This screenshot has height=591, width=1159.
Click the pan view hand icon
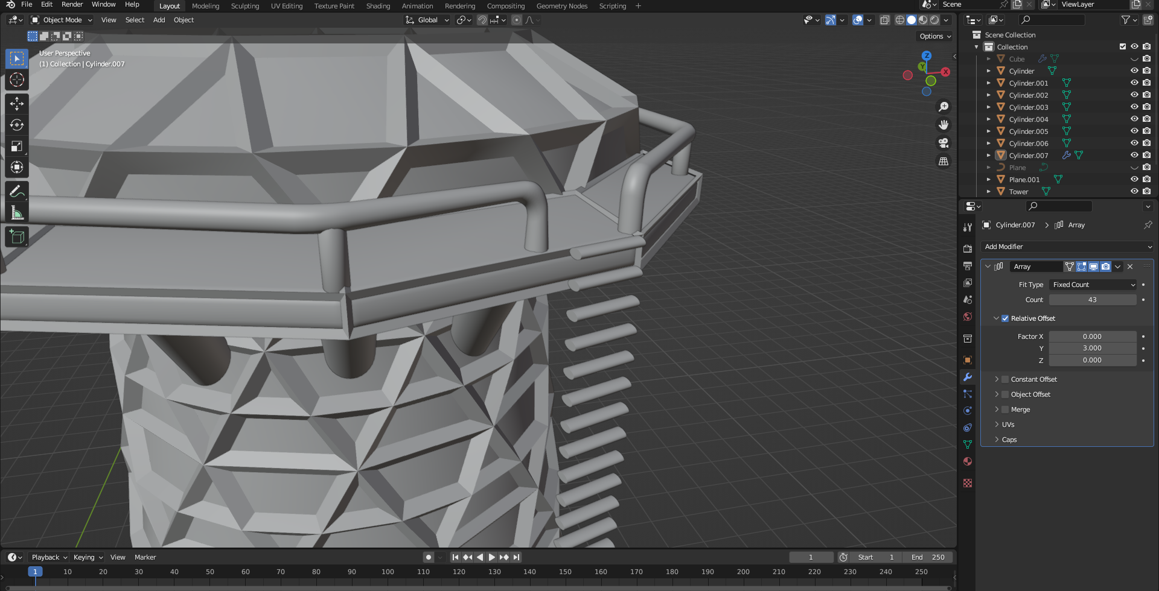pyautogui.click(x=943, y=125)
